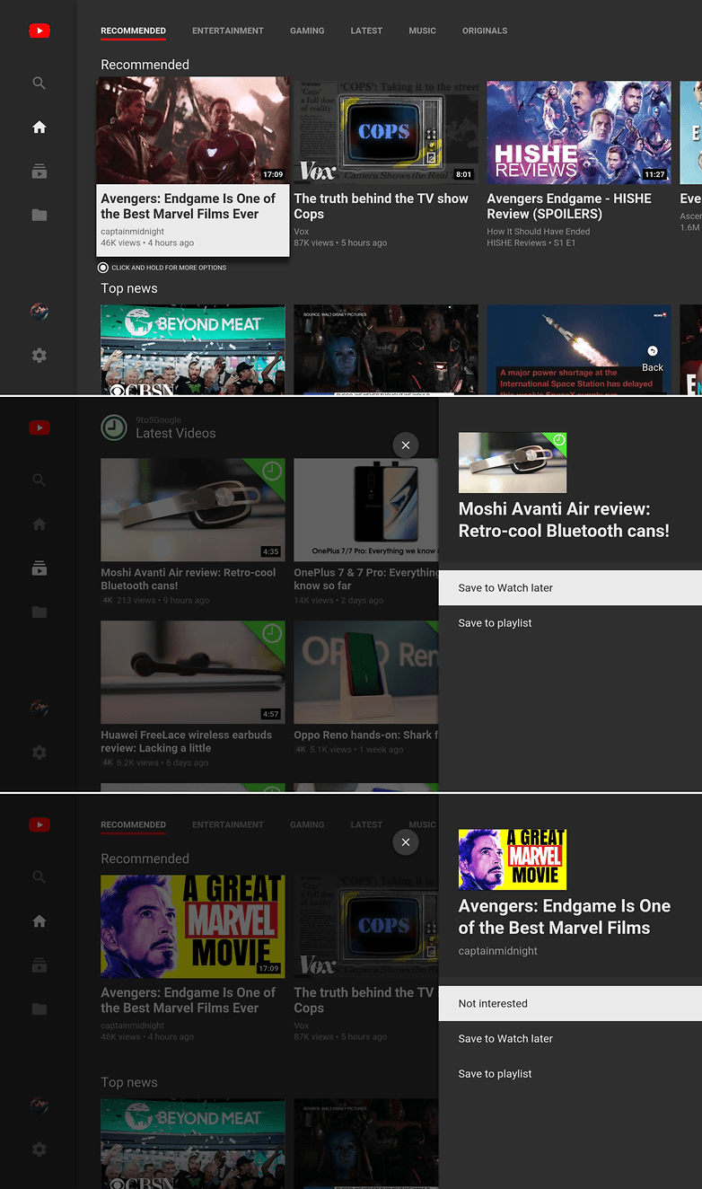702x1189 pixels.
Task: Switch to the ORIGINALS tab
Action: (x=485, y=31)
